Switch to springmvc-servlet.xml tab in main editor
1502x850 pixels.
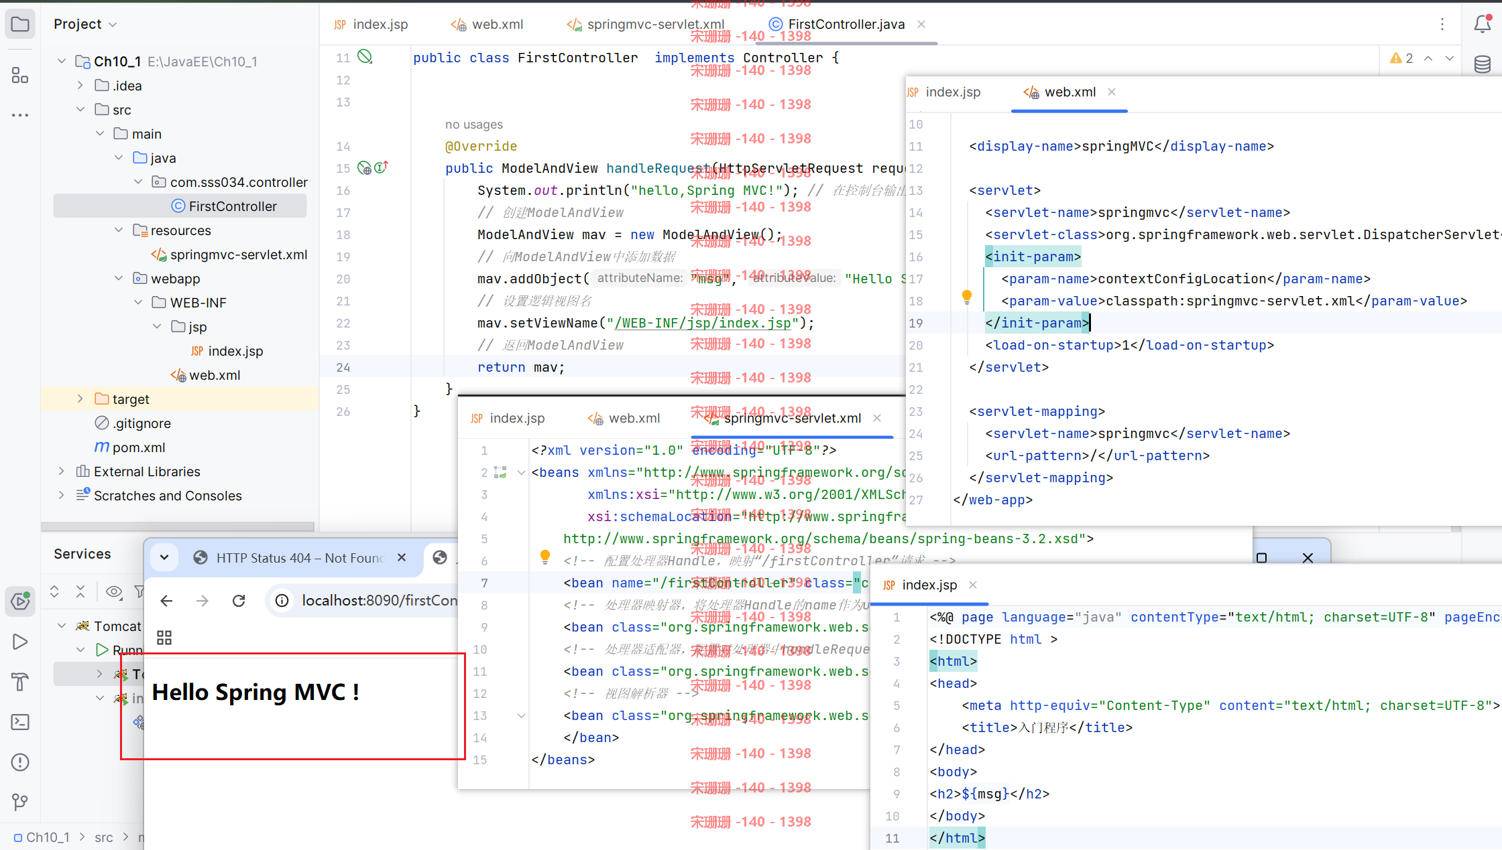pyautogui.click(x=646, y=24)
